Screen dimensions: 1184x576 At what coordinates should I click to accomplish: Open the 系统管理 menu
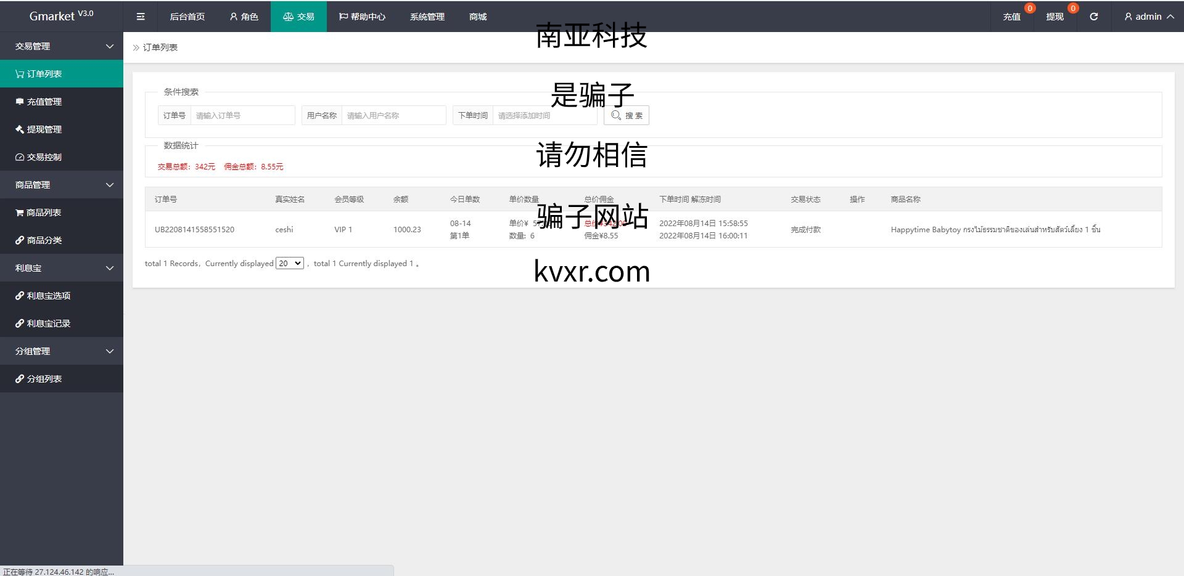(x=427, y=17)
